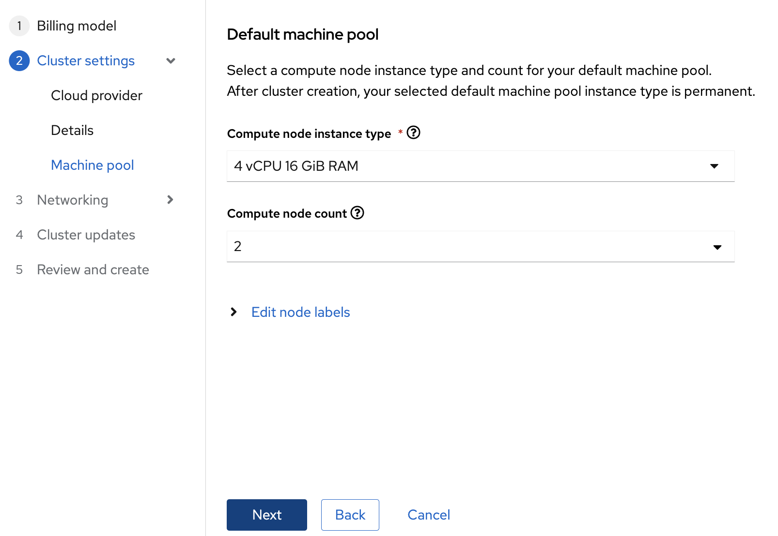Go to Review and create step

click(x=93, y=270)
